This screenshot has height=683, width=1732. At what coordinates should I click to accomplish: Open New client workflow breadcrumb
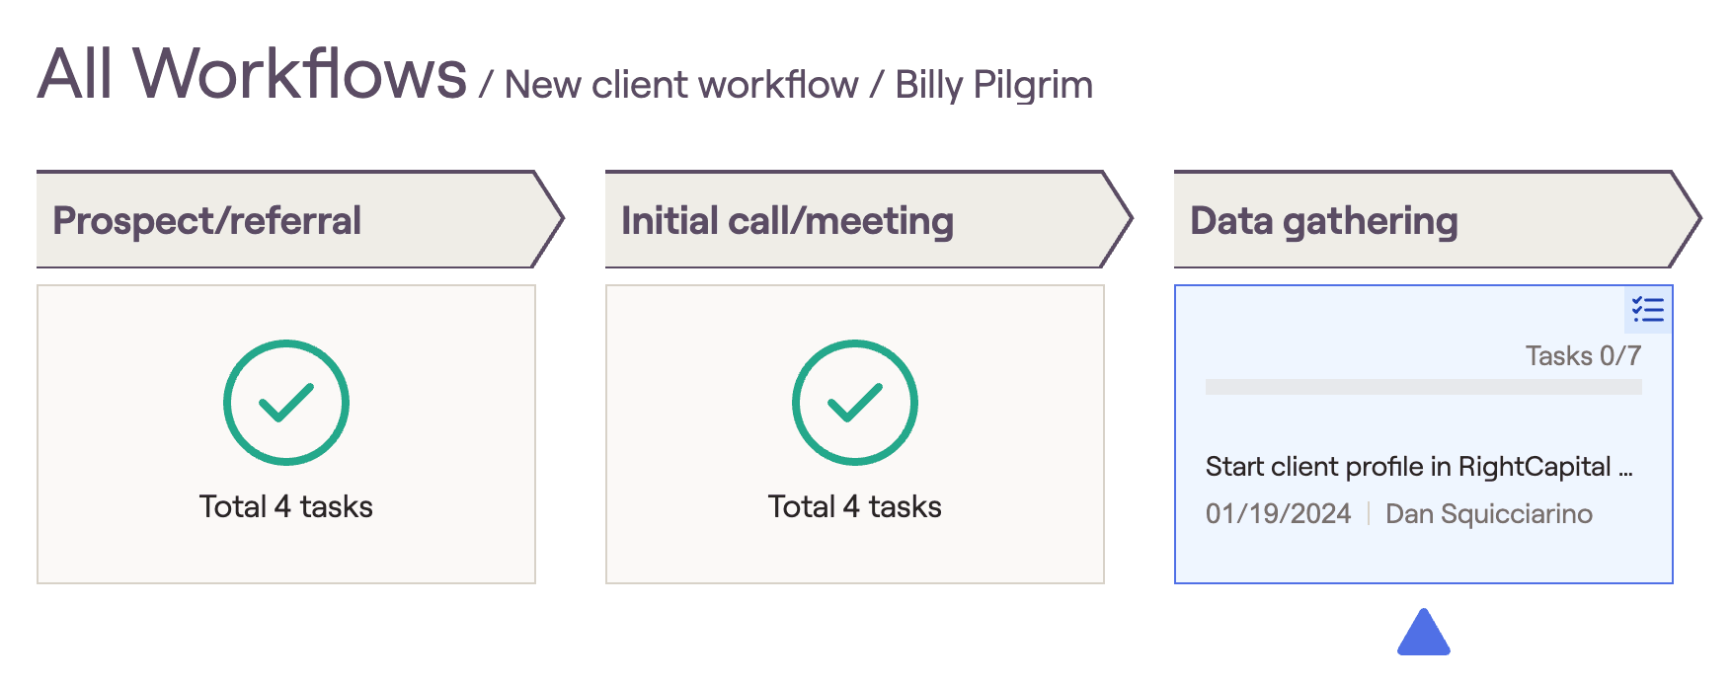click(681, 86)
